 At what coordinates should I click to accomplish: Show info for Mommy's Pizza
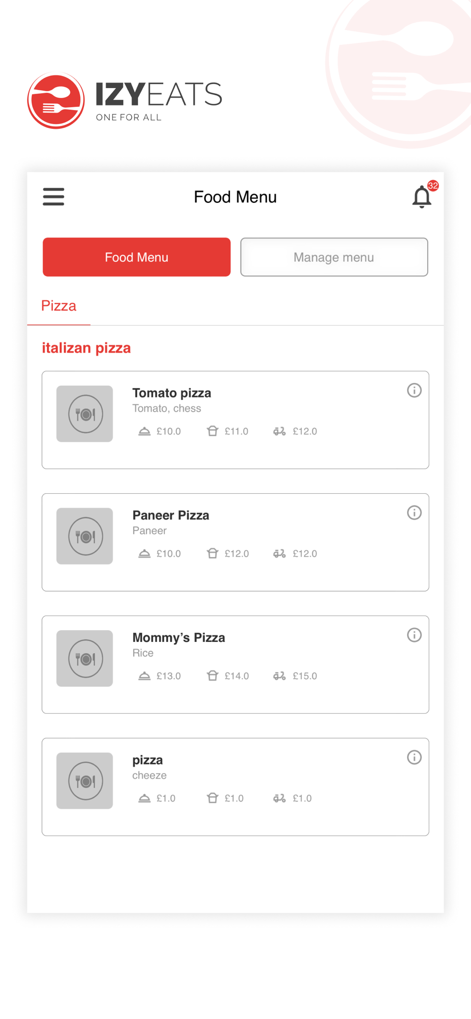(x=414, y=635)
